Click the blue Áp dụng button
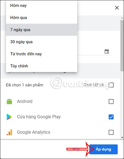The width and height of the screenshot is (124, 159). pos(103,149)
